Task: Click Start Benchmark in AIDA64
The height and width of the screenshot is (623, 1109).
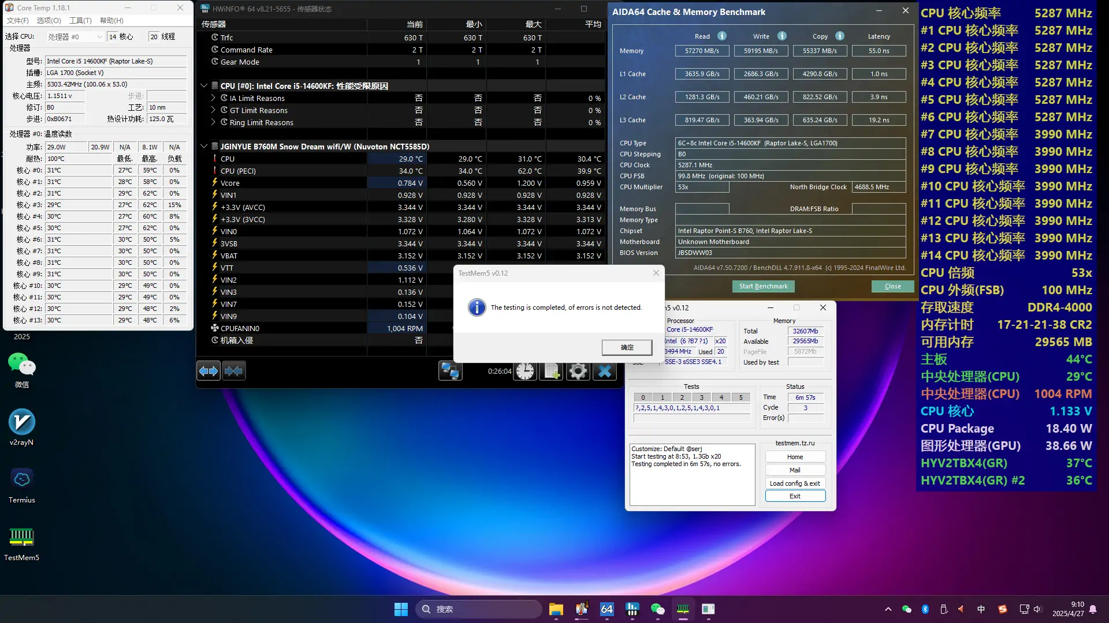Action: click(763, 286)
